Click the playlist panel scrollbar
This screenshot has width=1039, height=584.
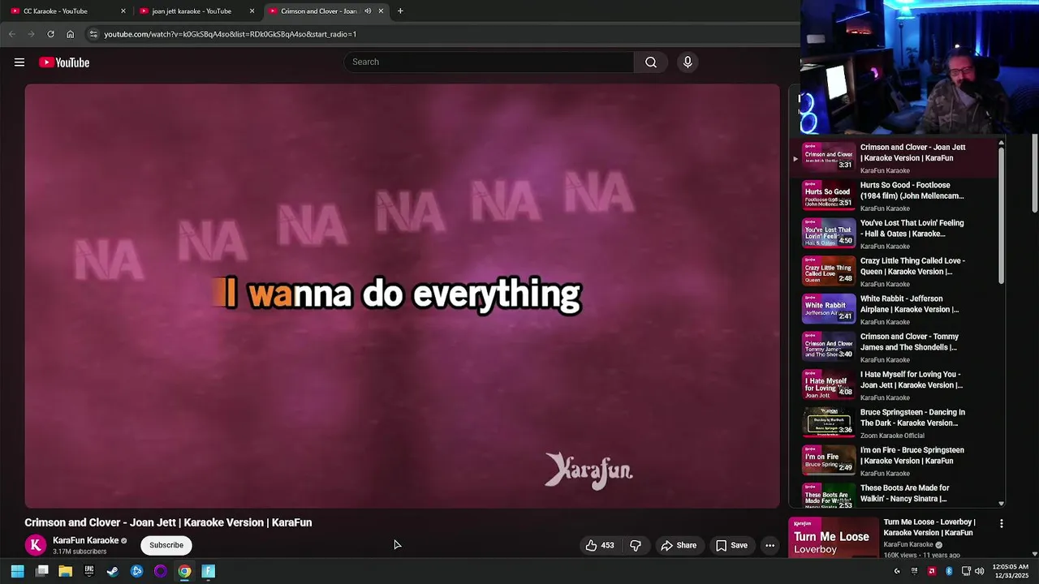tap(1001, 214)
